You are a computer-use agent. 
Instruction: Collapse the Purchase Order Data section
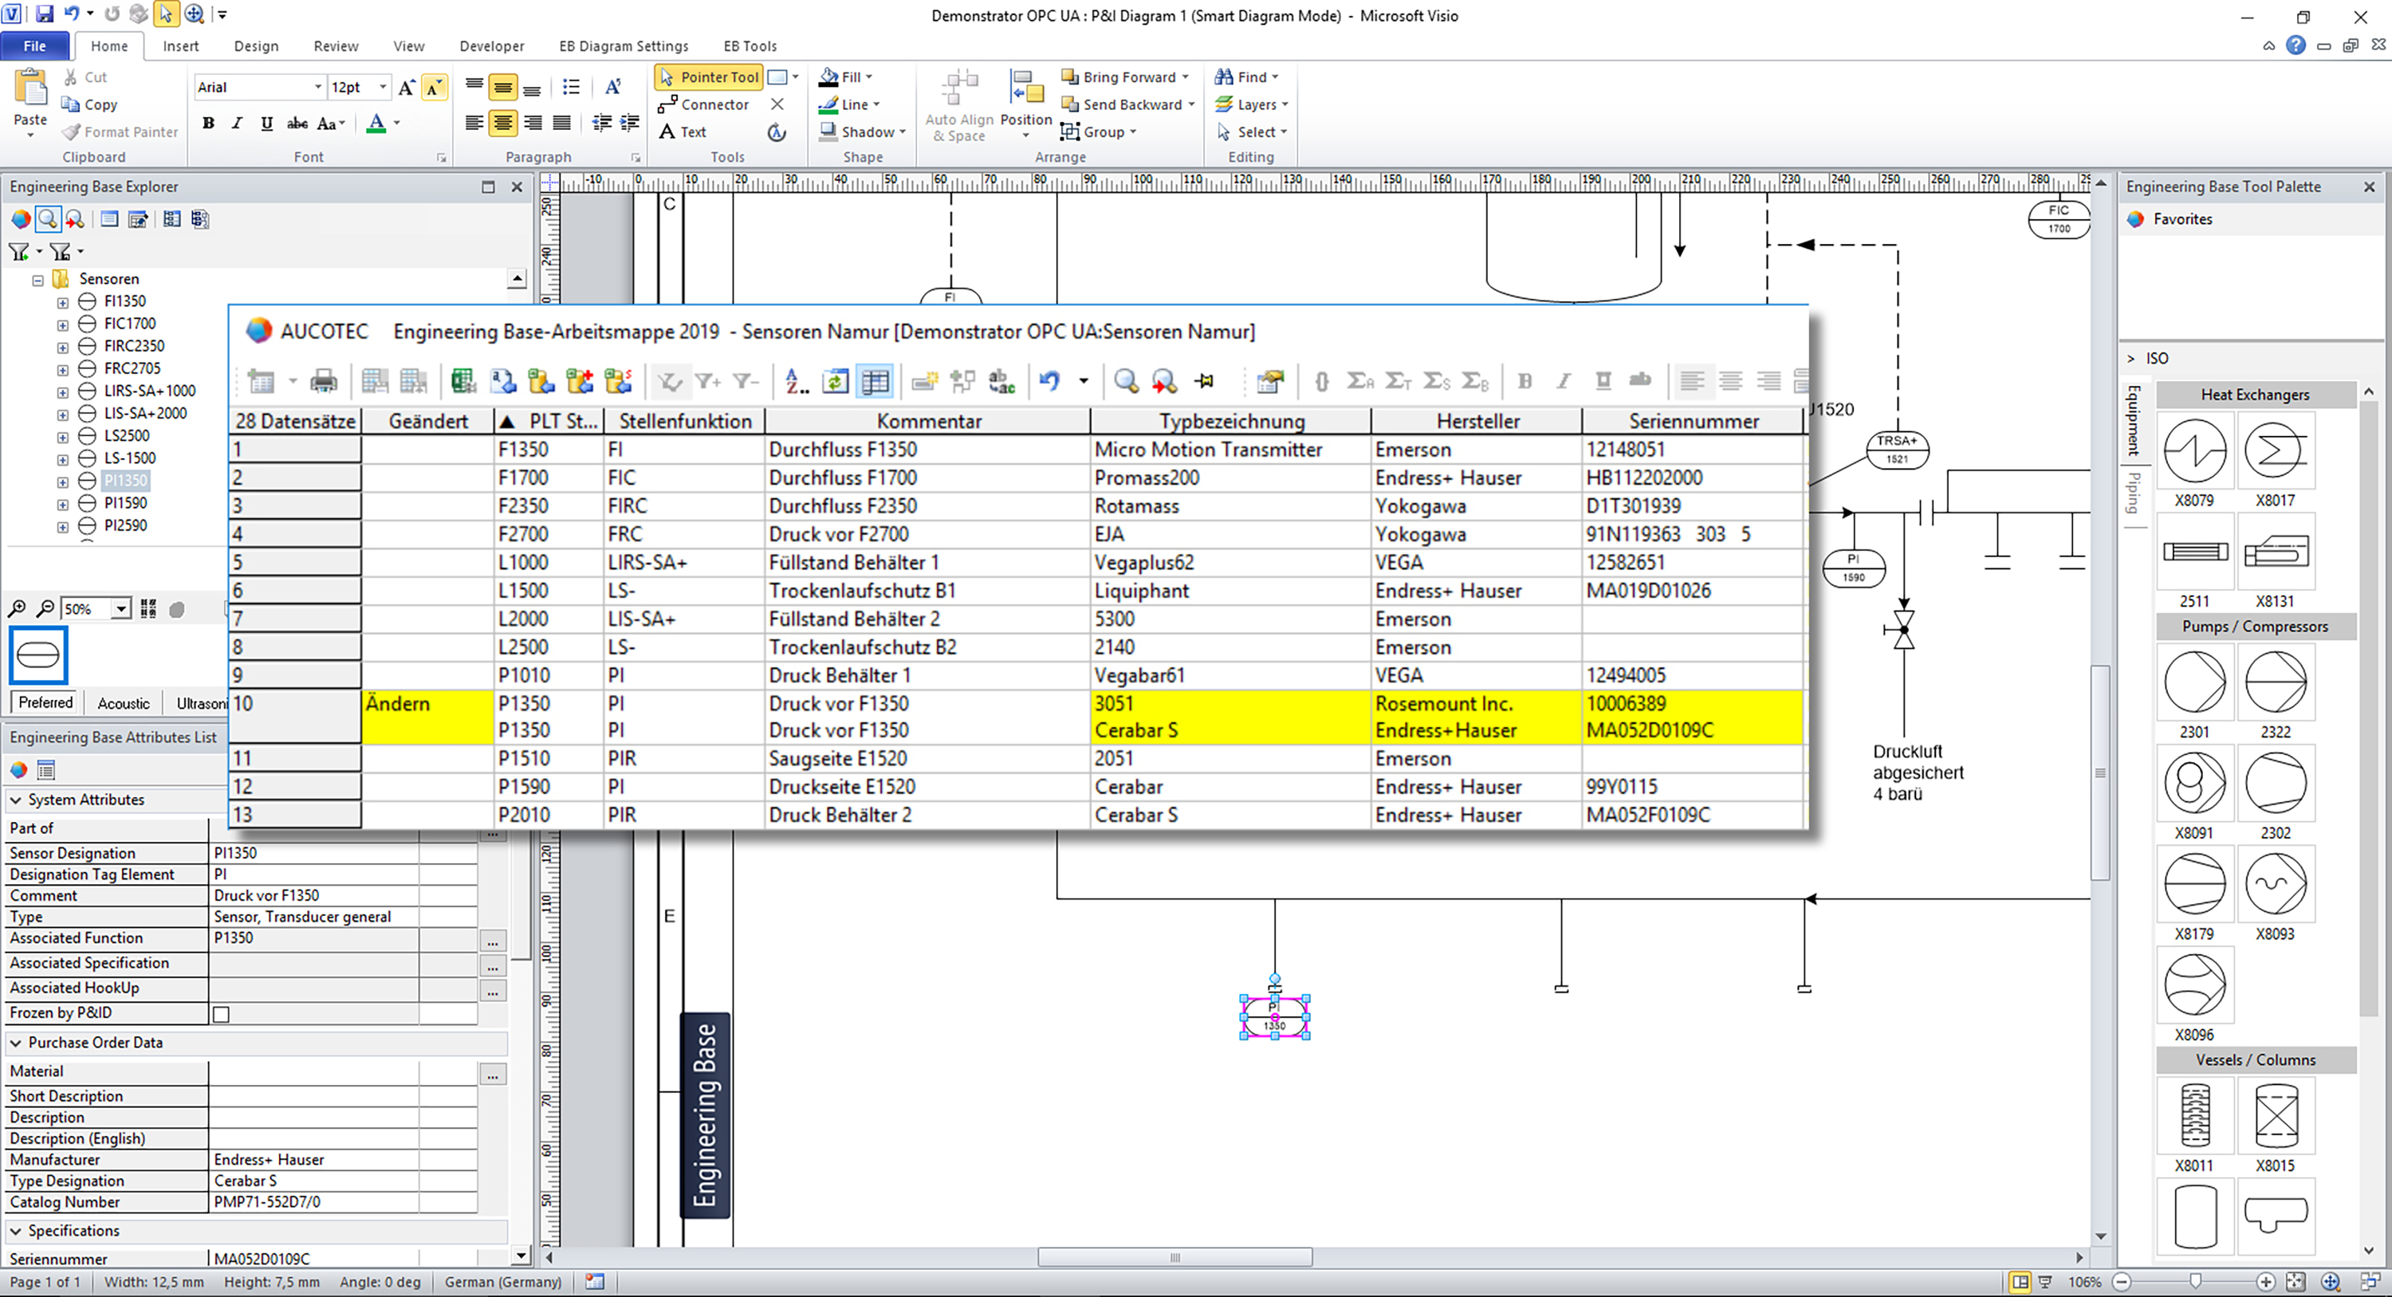16,1043
